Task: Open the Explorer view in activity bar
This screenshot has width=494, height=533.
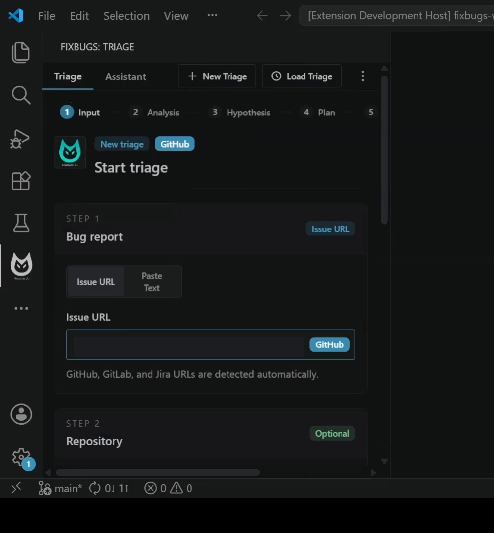Action: (x=21, y=52)
